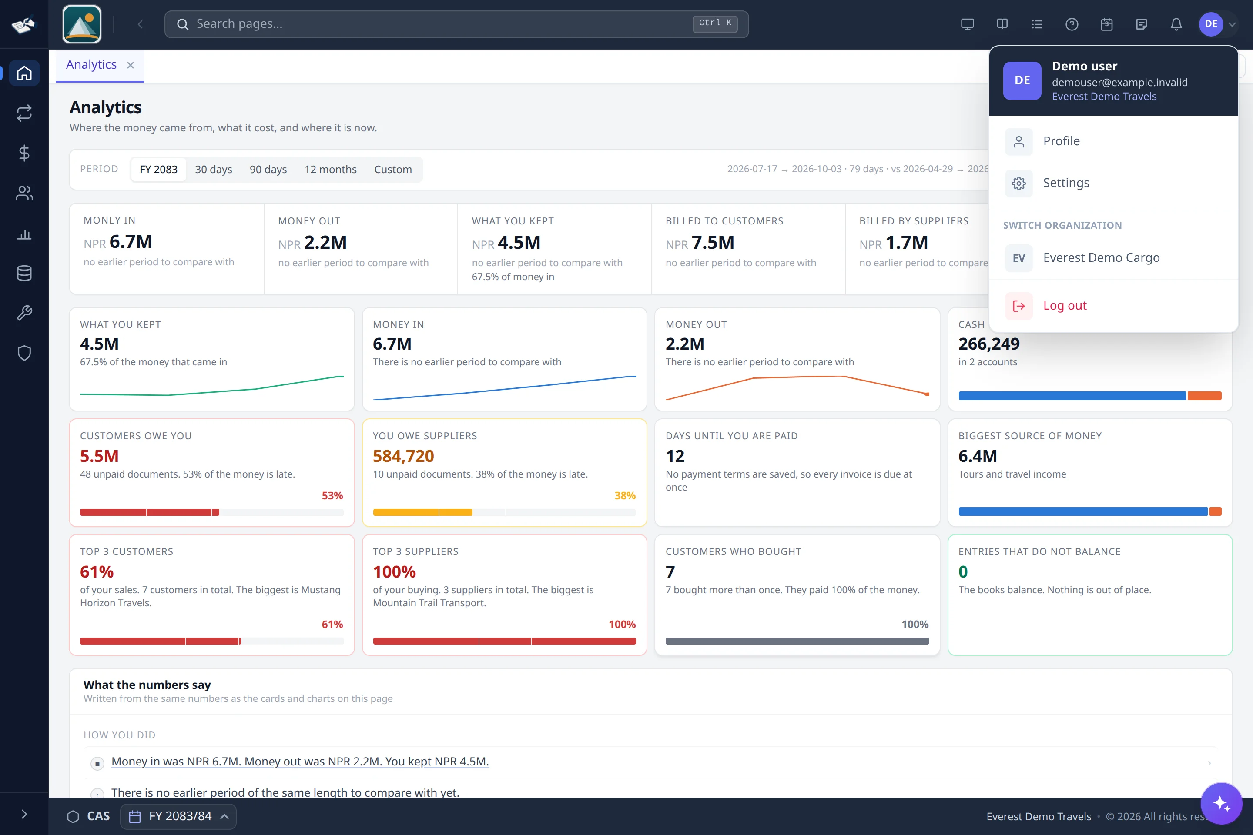
Task: Open the notes icon in top bar
Action: tap(1141, 24)
